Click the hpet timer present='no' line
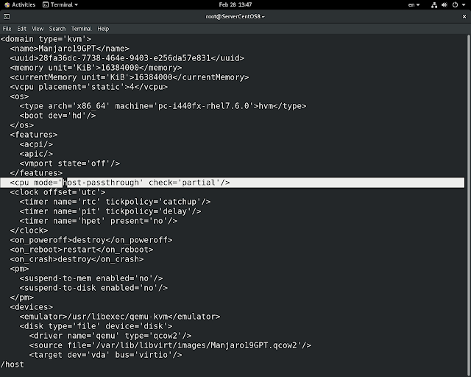The width and height of the screenshot is (471, 377). point(98,221)
